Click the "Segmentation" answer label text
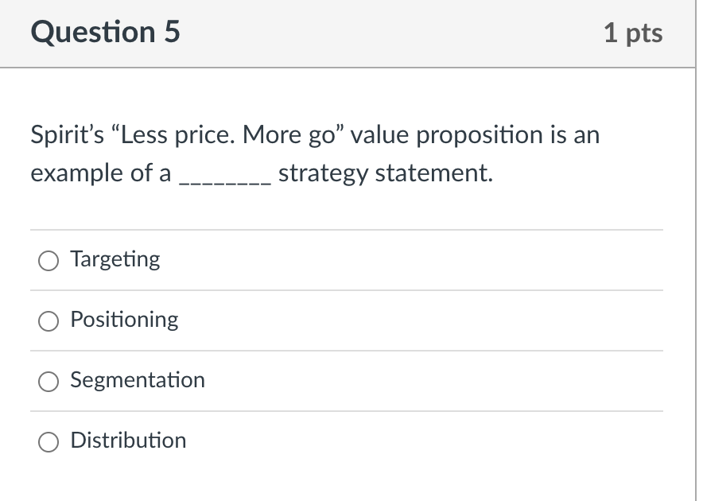This screenshot has height=501, width=703. click(x=138, y=380)
